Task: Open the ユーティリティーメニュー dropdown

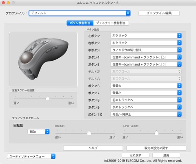Action: point(31,156)
